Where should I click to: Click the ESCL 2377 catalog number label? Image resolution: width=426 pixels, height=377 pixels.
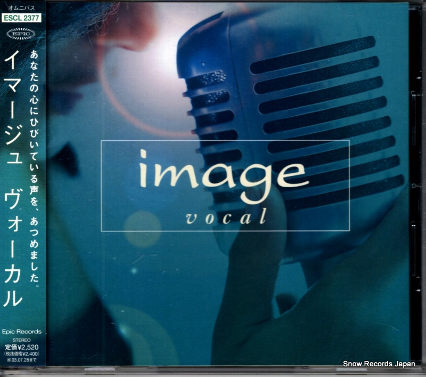21,18
